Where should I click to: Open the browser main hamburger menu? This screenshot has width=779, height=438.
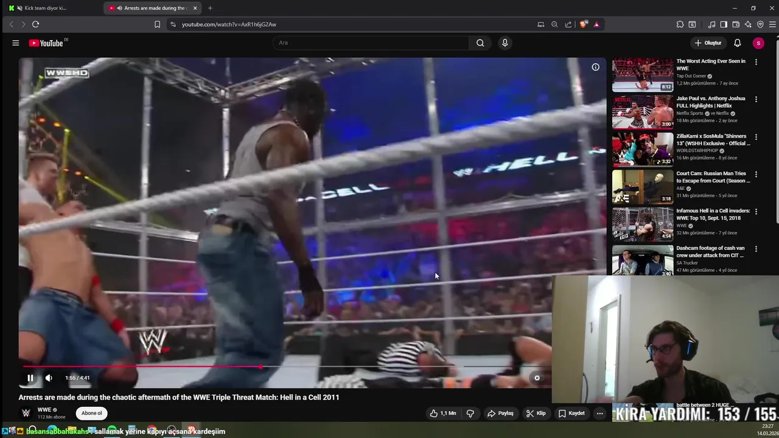point(773,24)
